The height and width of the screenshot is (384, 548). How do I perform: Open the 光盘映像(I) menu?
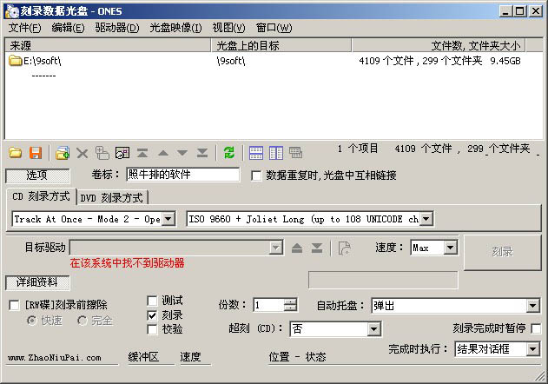pos(175,28)
